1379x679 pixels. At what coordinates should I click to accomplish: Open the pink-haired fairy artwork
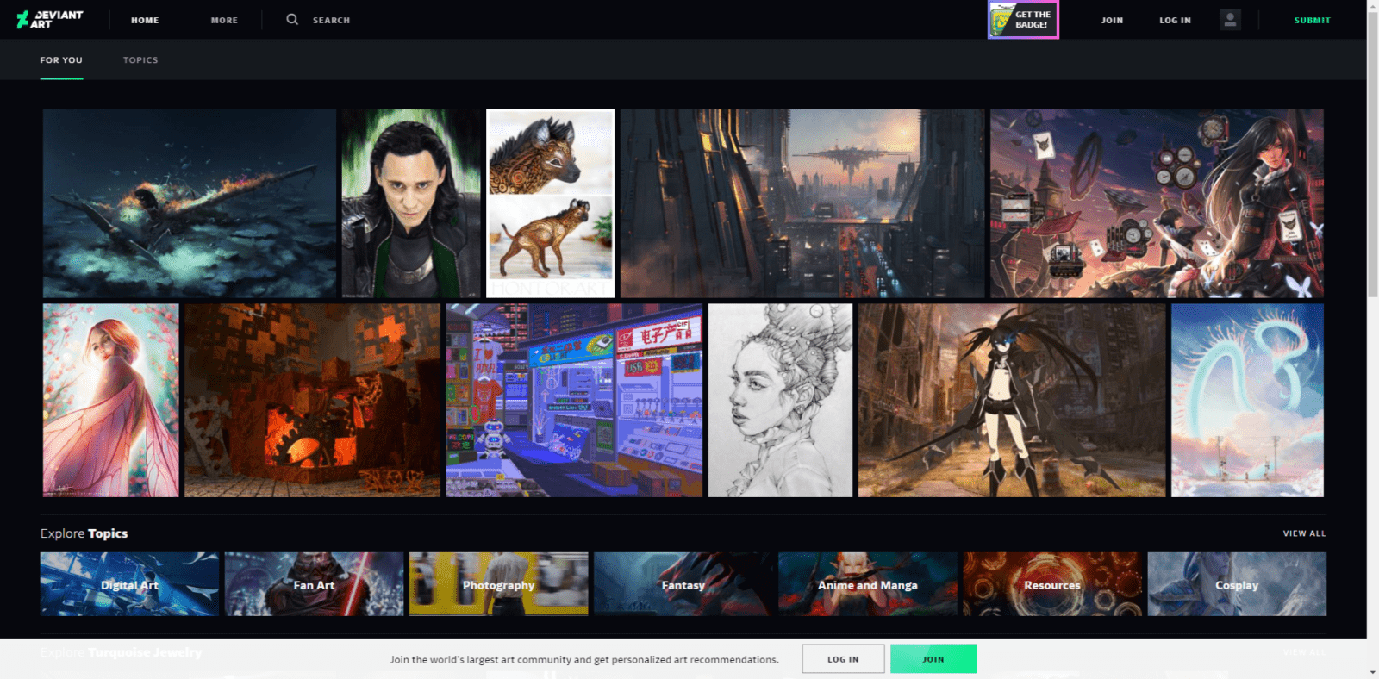(111, 400)
